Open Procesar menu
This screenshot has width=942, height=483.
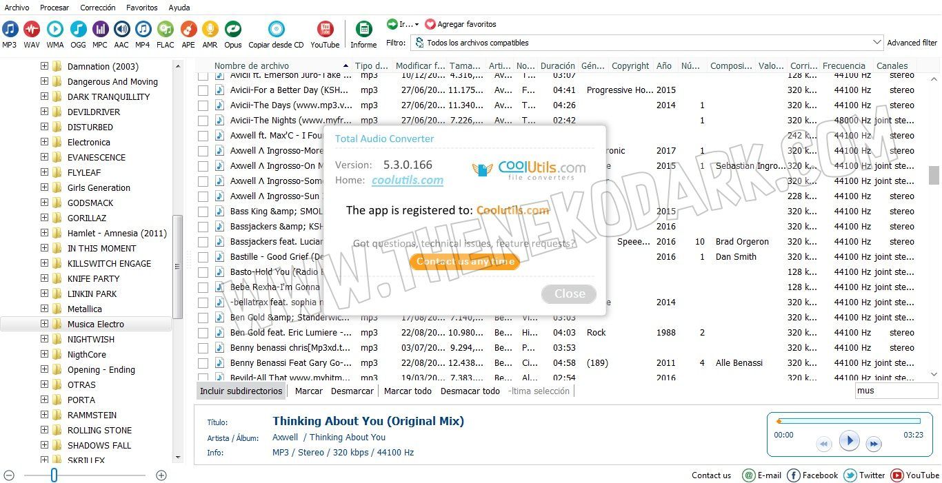54,8
